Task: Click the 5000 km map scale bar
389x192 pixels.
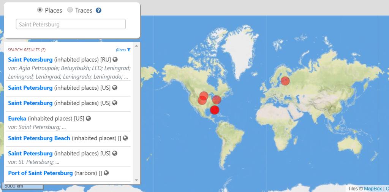Action: pos(22,186)
